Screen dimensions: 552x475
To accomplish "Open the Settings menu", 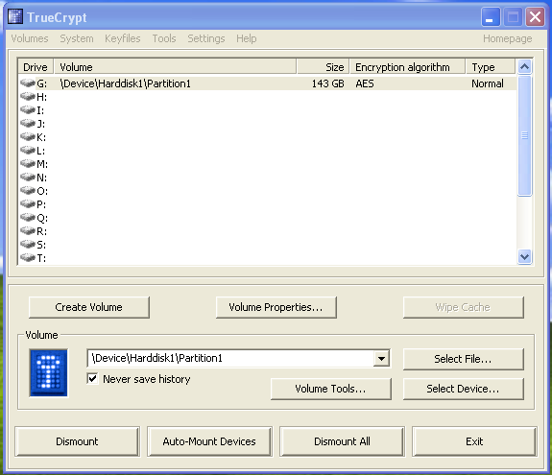I will (206, 38).
